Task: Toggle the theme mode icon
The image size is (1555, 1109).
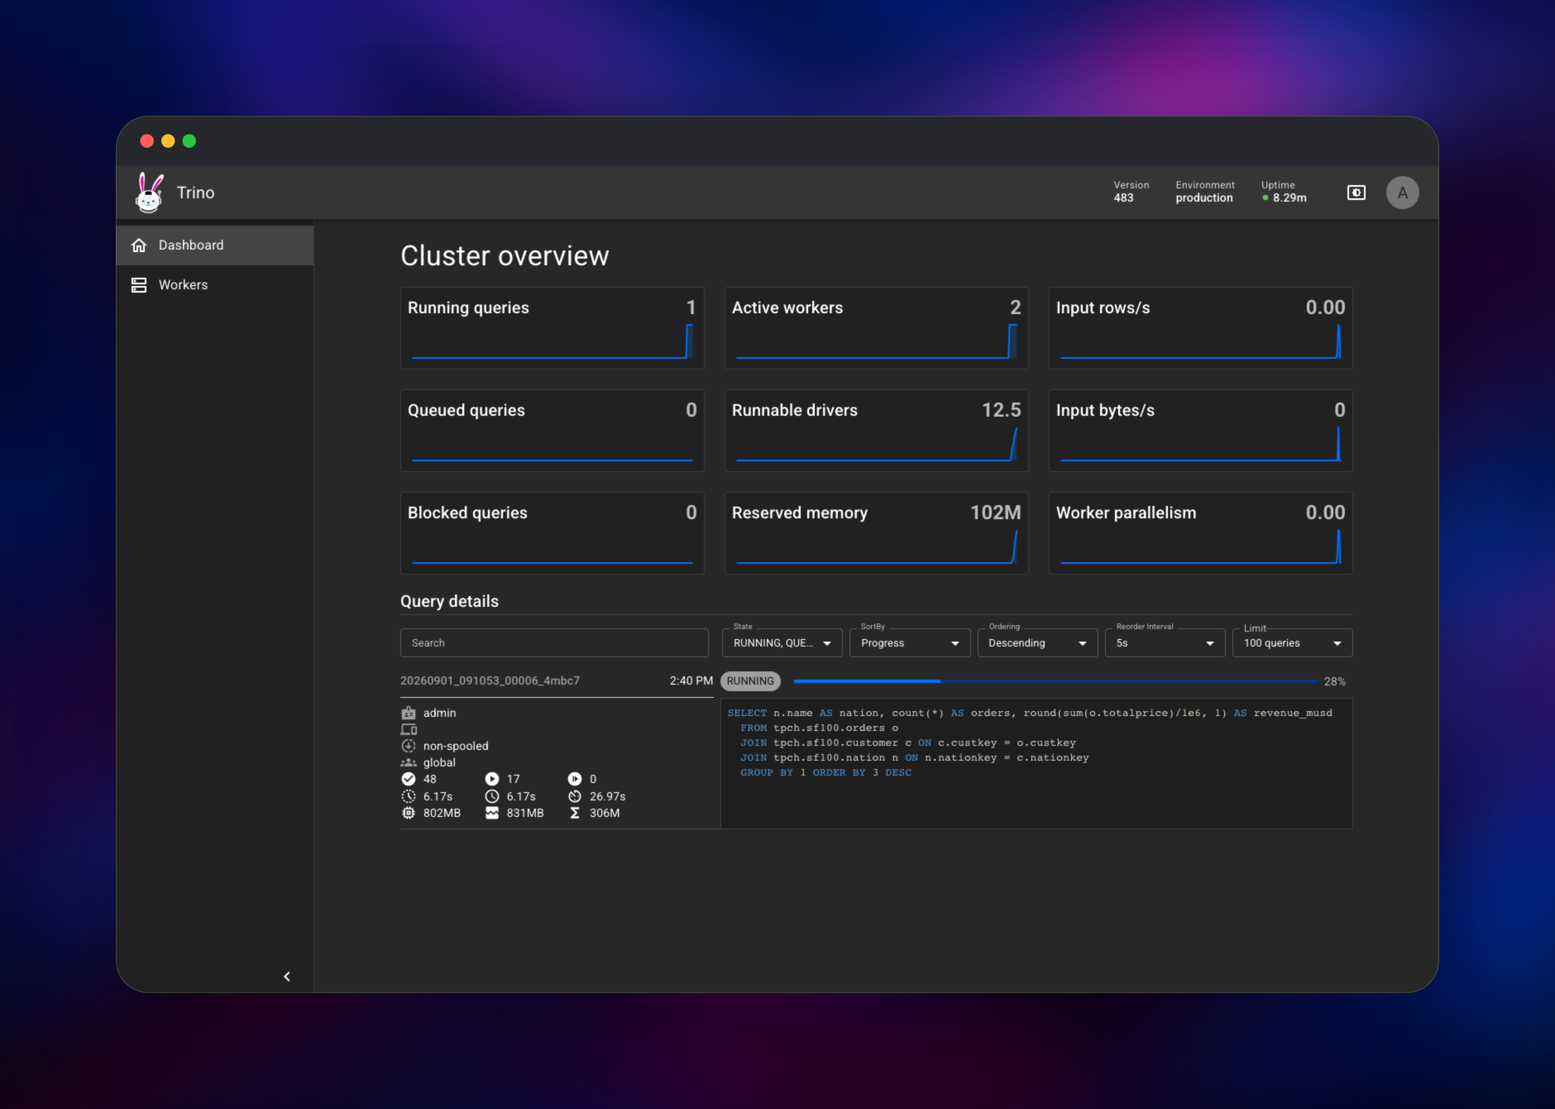Action: [1356, 193]
